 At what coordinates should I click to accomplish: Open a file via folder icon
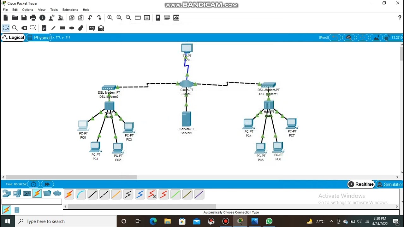coord(15,18)
